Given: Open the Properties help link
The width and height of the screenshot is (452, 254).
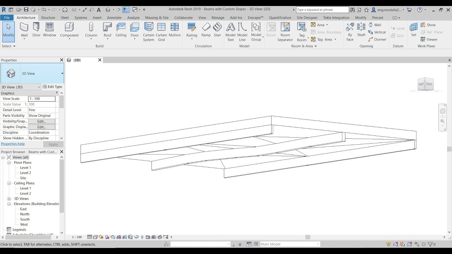Looking at the screenshot, I should (13, 144).
